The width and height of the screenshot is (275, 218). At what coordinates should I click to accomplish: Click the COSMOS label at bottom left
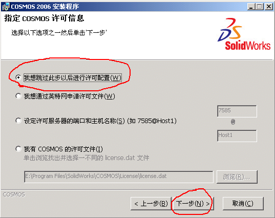[14, 194]
